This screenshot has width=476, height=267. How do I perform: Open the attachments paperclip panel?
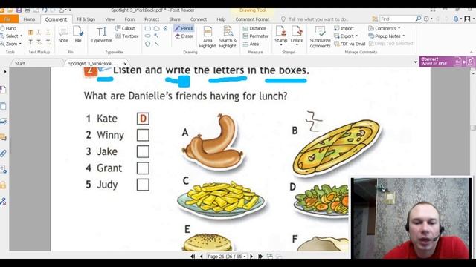click(x=3, y=154)
